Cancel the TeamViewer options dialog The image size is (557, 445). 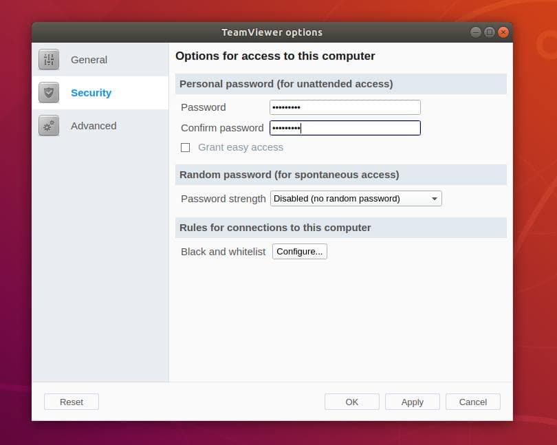point(473,402)
